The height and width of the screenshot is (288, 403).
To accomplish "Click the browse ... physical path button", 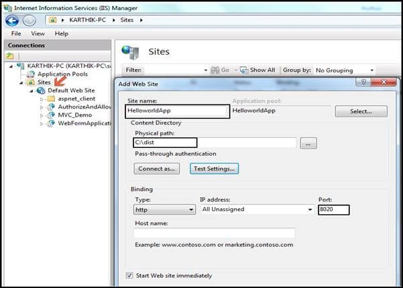I will [308, 143].
